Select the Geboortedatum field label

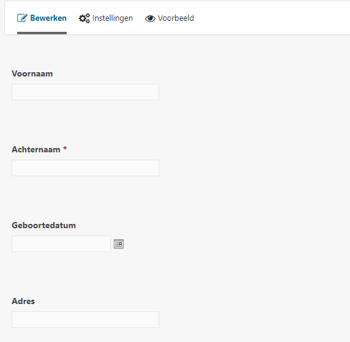pyautogui.click(x=44, y=226)
